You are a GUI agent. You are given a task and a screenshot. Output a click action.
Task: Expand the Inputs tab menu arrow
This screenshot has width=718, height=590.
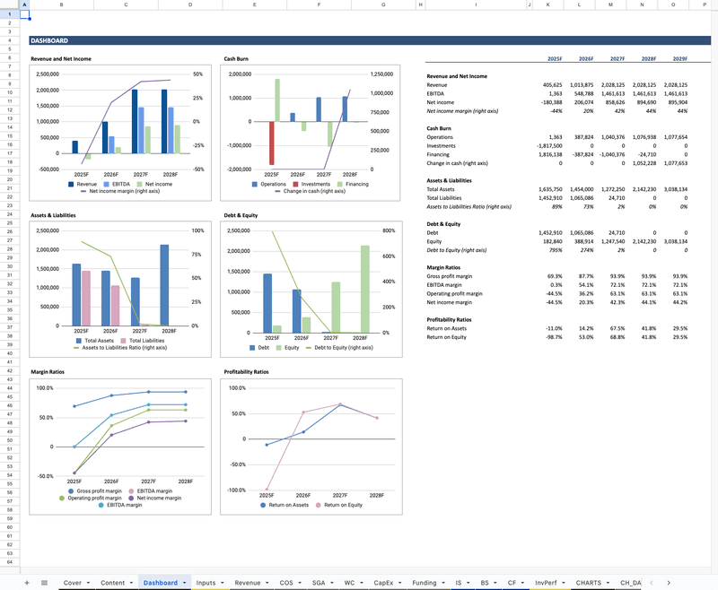[222, 583]
